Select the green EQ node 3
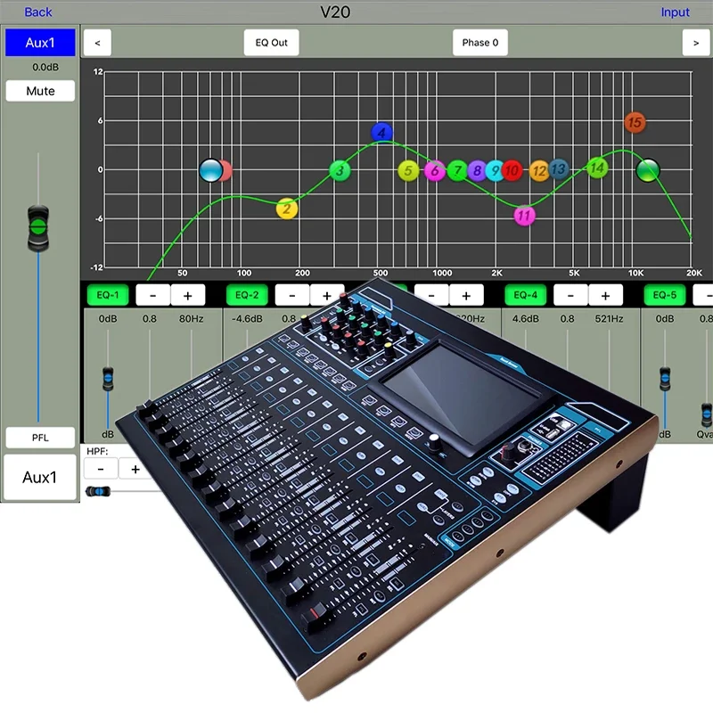Screen dimensions: 713x713 (x=340, y=171)
